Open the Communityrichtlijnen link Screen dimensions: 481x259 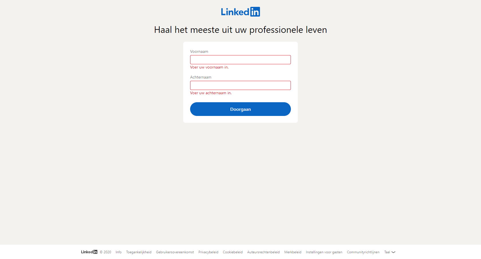pos(363,252)
